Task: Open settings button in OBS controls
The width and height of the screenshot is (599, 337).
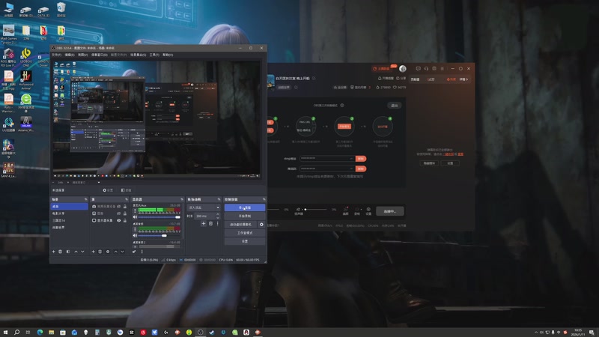Action: click(x=245, y=241)
